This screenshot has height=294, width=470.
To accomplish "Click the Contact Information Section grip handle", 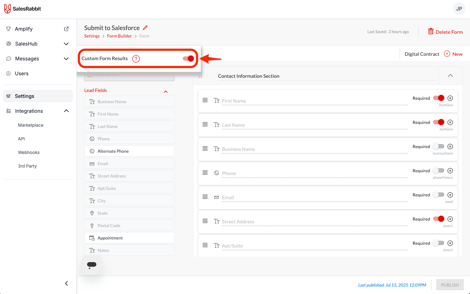I will coord(200,76).
